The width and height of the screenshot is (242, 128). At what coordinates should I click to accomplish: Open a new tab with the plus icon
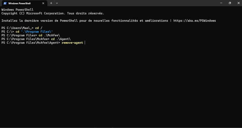[x=51, y=3]
